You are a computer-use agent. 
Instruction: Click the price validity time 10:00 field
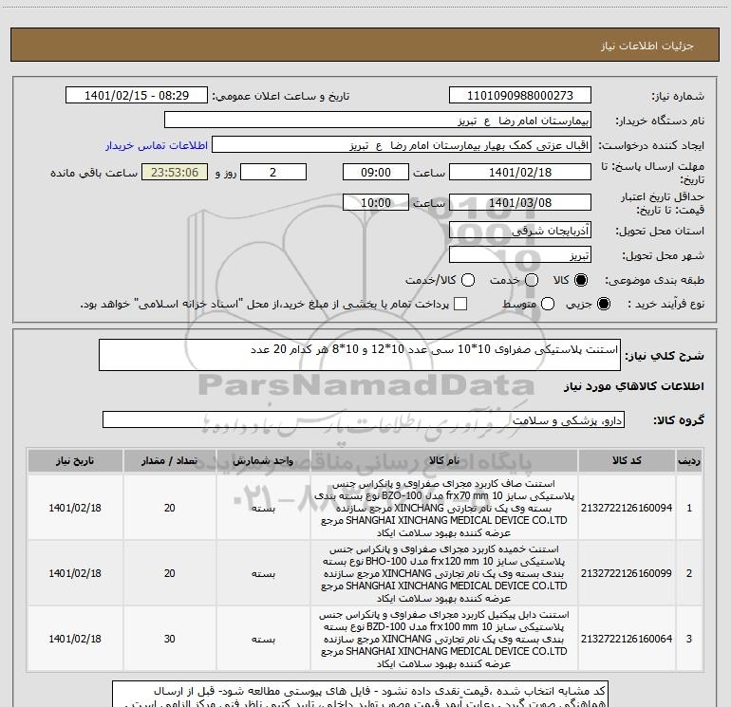pyautogui.click(x=376, y=203)
